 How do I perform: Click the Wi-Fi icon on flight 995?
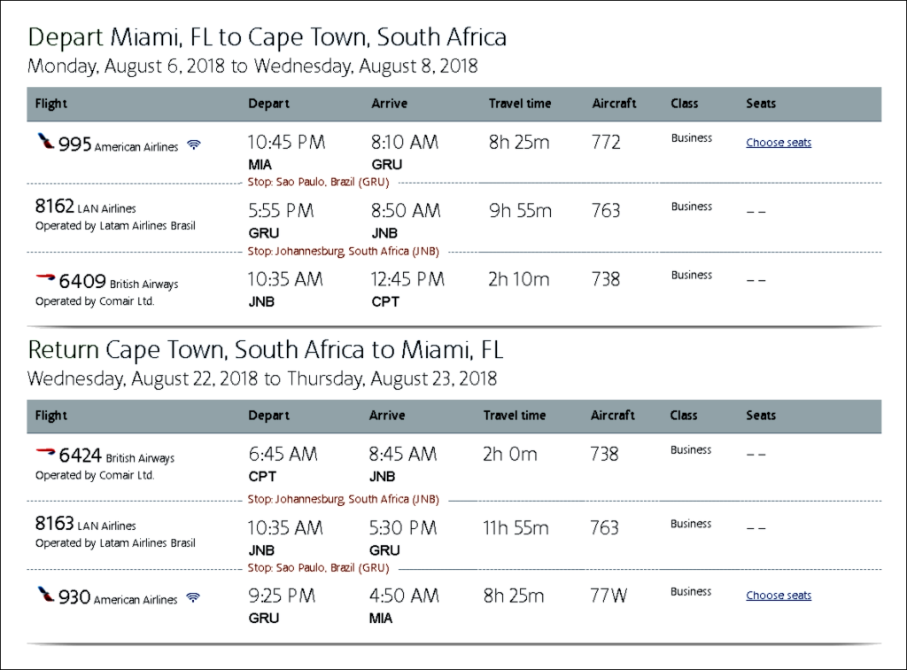[x=194, y=145]
